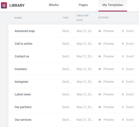Image resolution: width=139 pixels, height=127 pixels.
Task: Click the insert icon for Our services
Action: pos(123,120)
